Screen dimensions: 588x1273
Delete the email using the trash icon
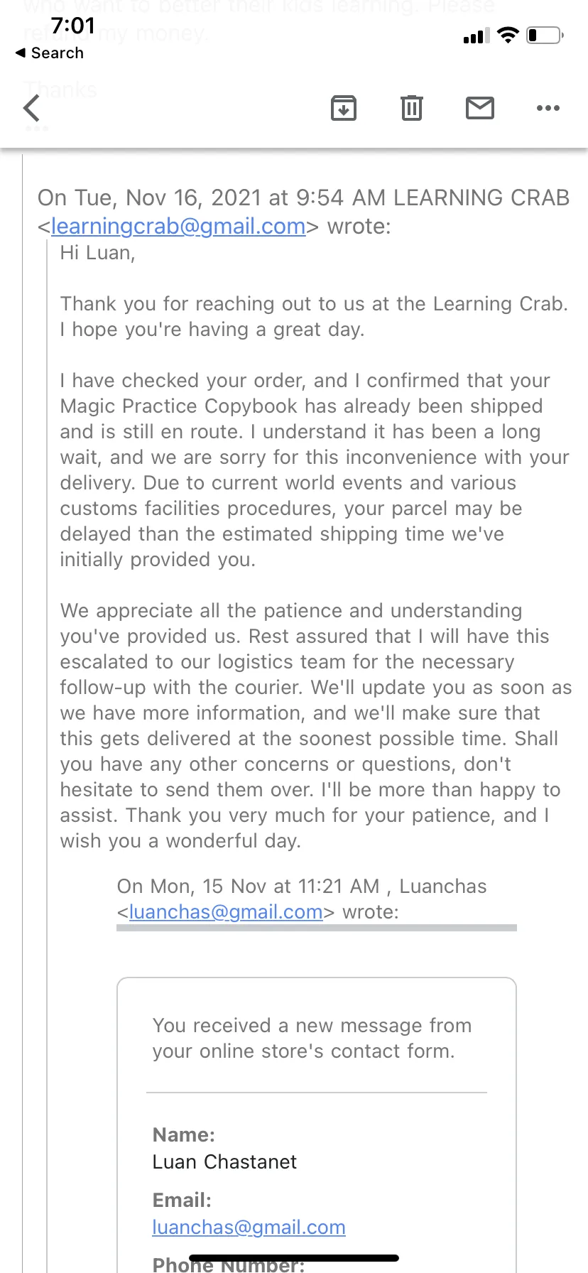(412, 108)
